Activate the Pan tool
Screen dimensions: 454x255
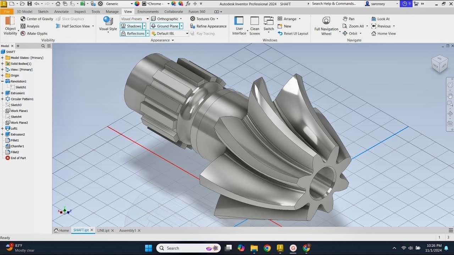coord(348,19)
